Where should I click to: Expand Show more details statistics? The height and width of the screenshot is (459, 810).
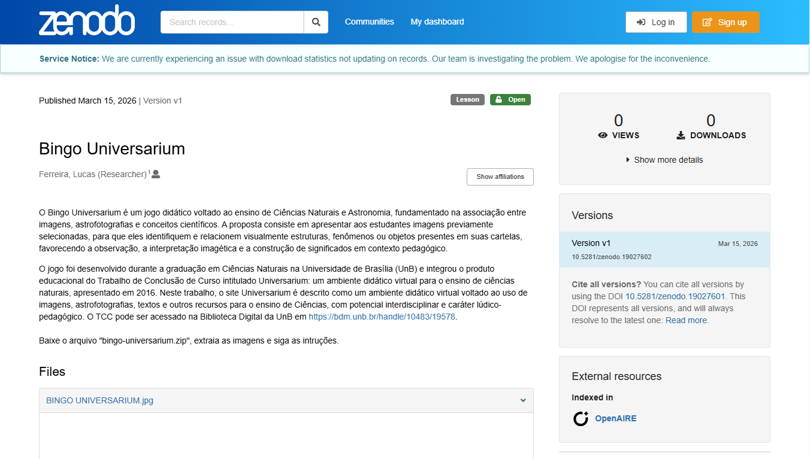(664, 160)
